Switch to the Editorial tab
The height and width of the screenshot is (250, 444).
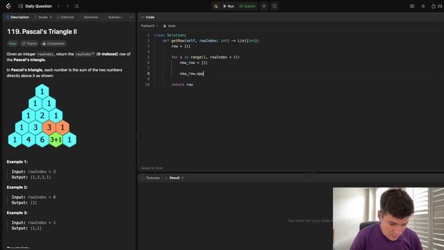click(65, 17)
